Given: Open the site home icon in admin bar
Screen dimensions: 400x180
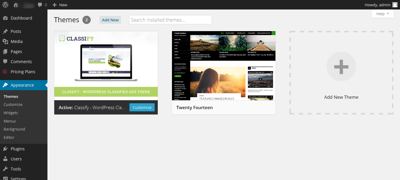Looking at the screenshot, I should 16,5.
